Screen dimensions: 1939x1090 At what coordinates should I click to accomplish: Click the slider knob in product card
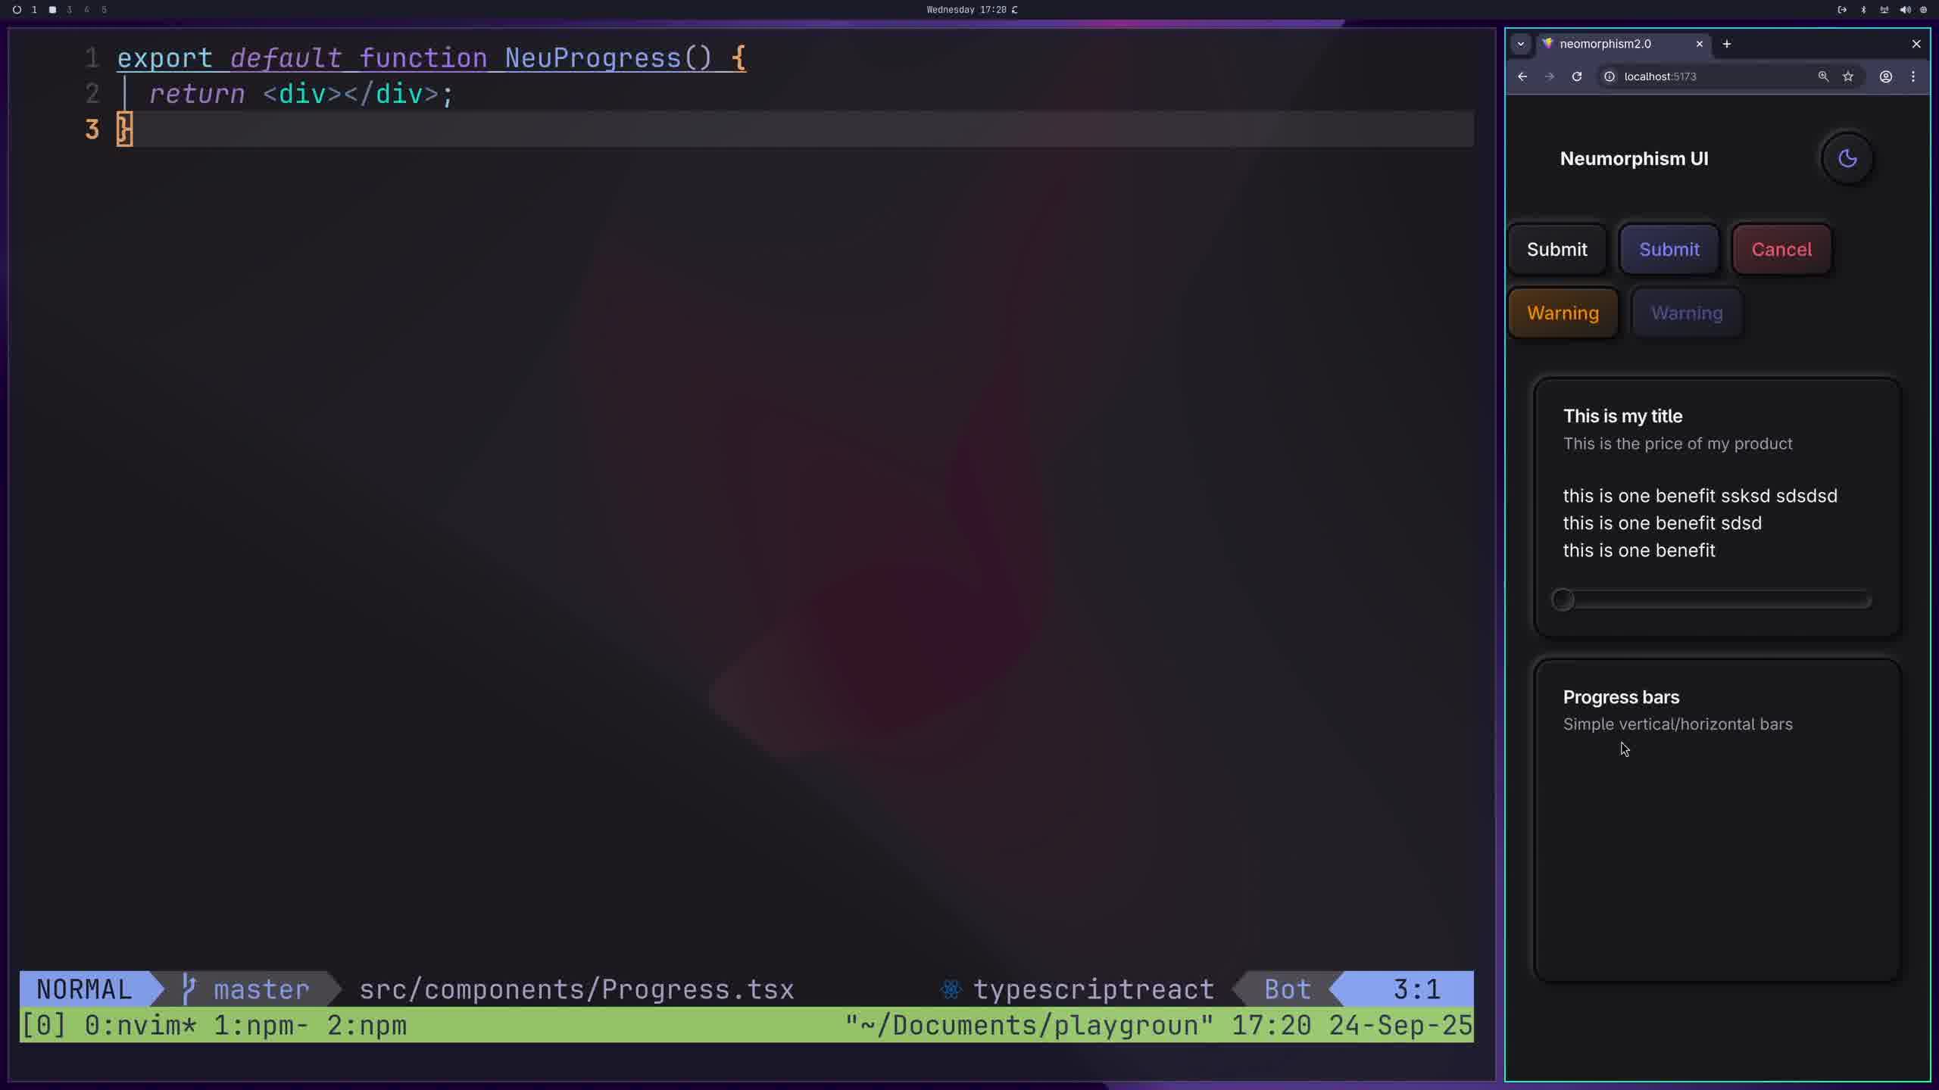1563,600
